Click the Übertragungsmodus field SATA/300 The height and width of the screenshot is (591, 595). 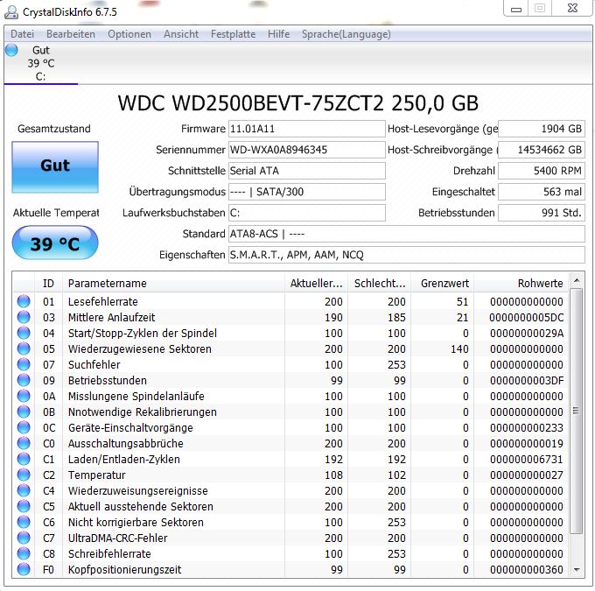(306, 192)
